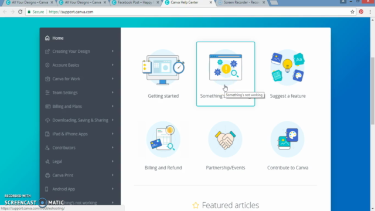Viewport: 375px width, 211px height.
Task: Open the Suggest a feature illustration
Action: pyautogui.click(x=288, y=67)
